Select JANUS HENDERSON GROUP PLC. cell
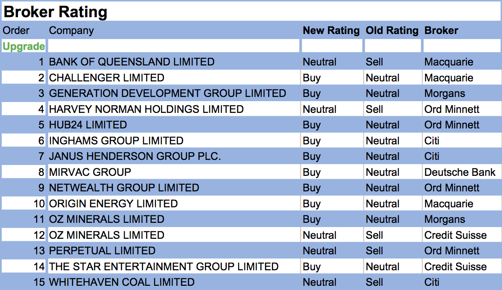Screen dimensions: 502x290 coord(135,157)
